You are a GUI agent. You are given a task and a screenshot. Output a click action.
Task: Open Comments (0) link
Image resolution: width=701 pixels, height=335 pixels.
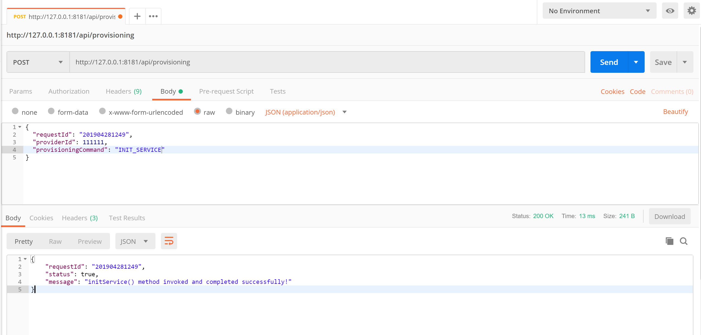(672, 92)
